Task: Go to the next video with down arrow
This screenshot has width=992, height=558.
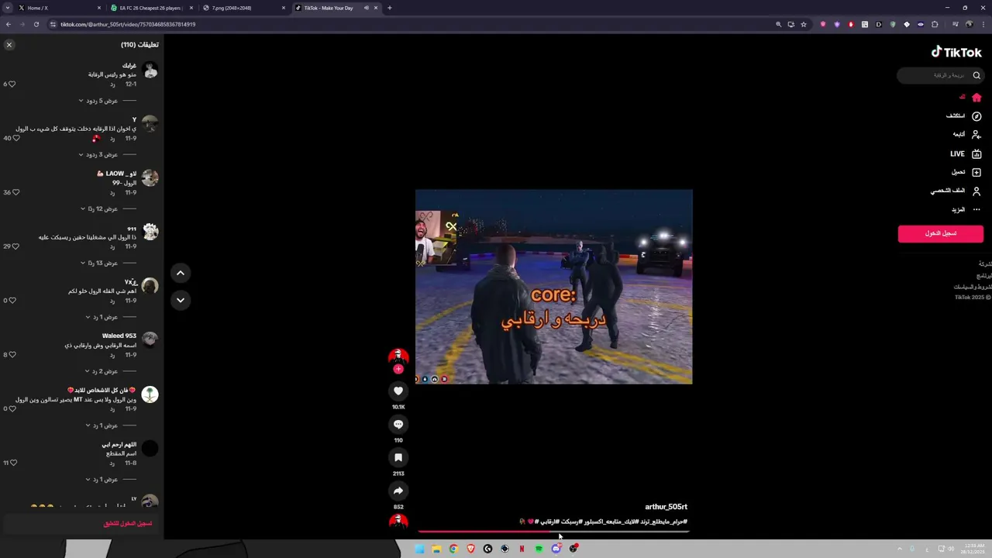Action: click(x=180, y=300)
